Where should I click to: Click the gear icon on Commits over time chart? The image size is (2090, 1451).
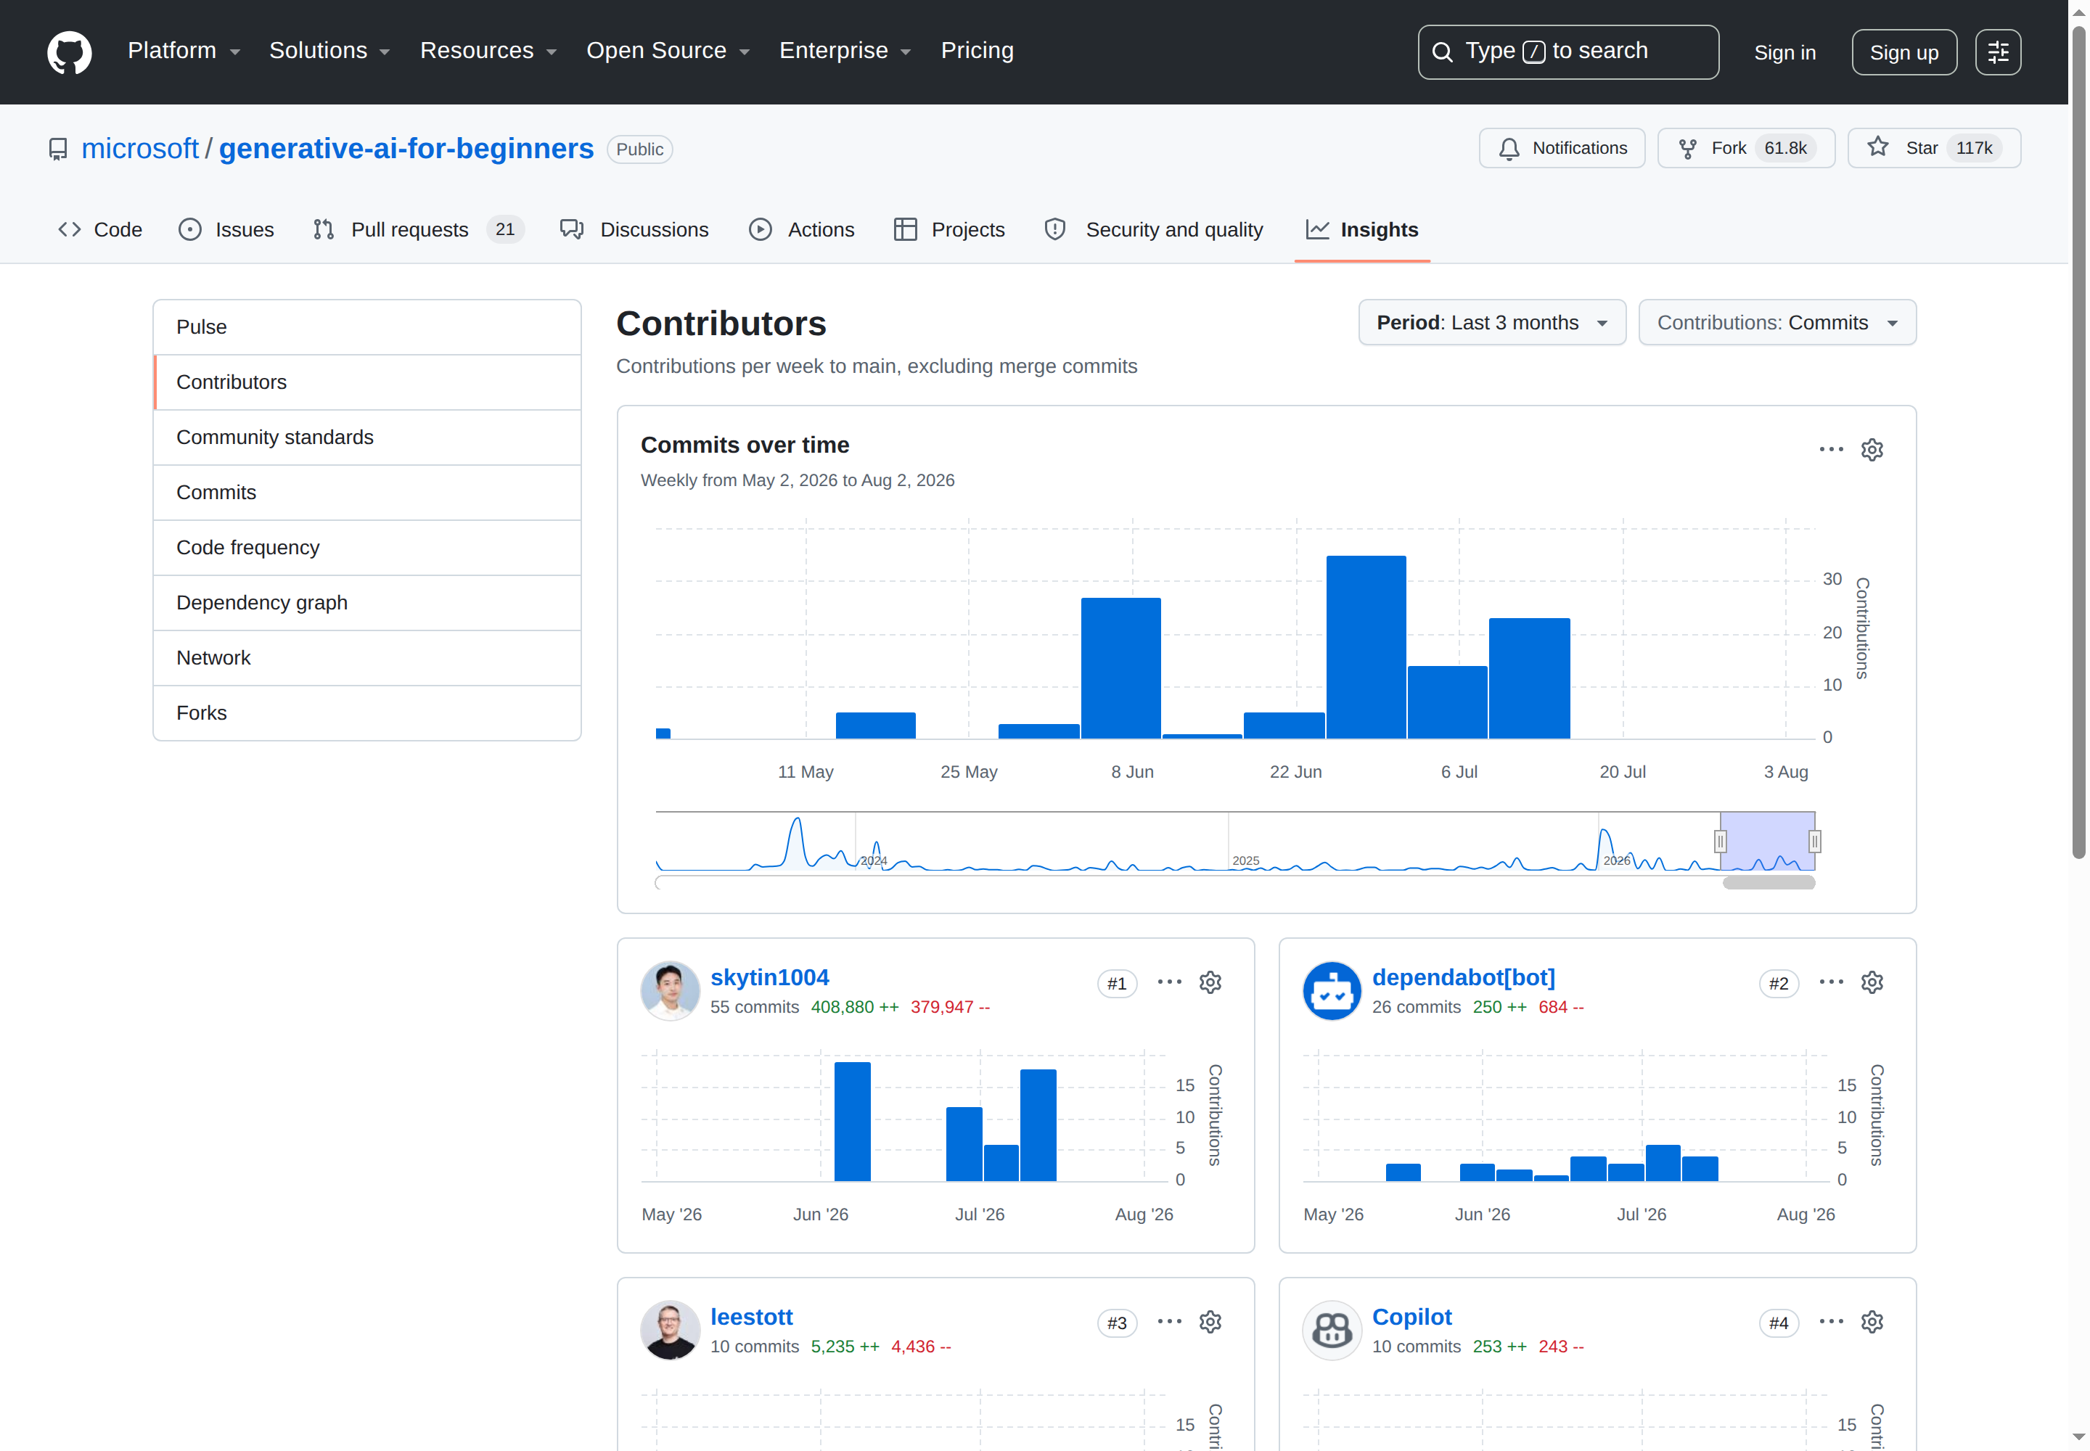[1872, 449]
